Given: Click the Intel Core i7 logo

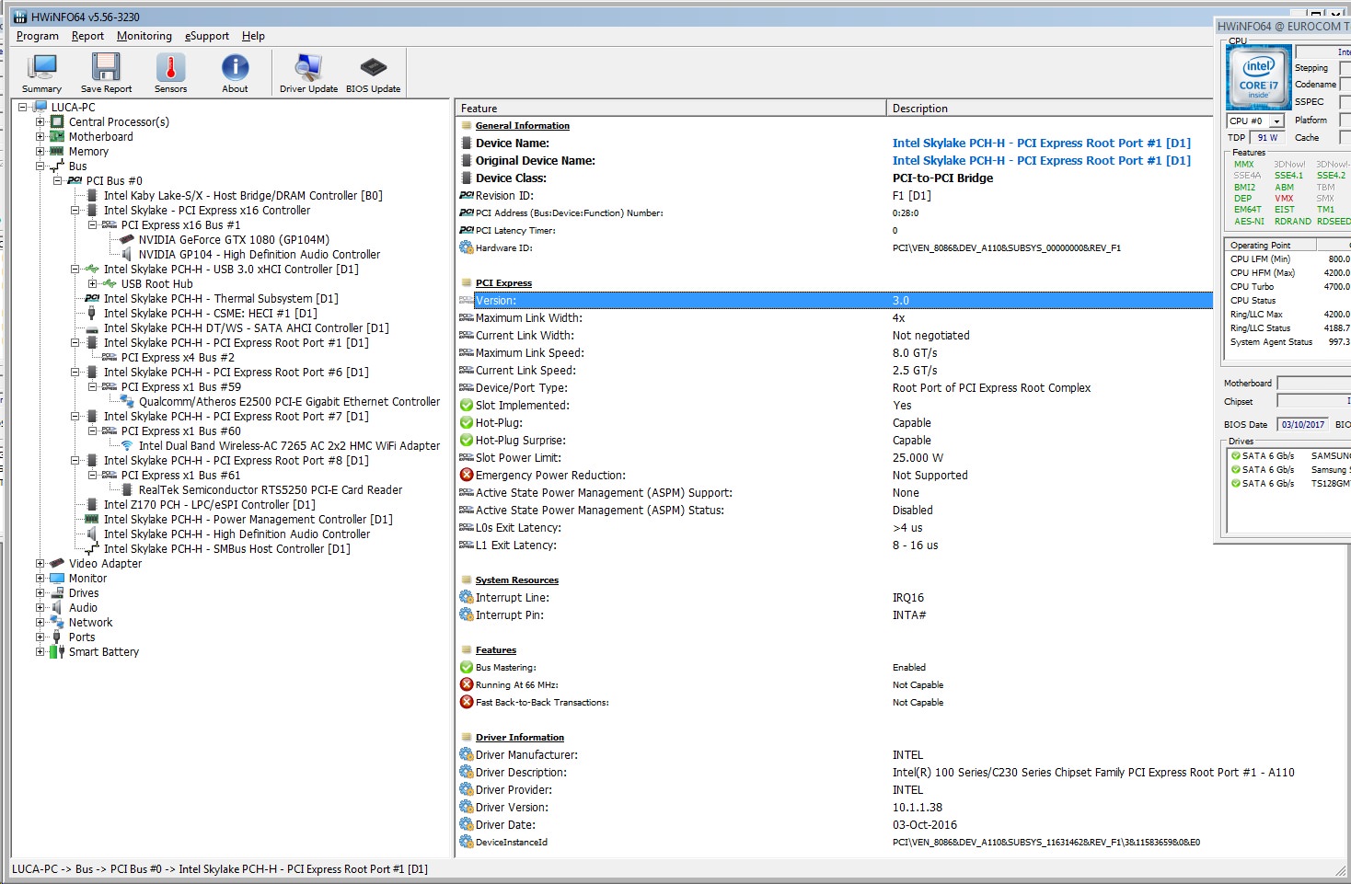Looking at the screenshot, I should point(1258,77).
